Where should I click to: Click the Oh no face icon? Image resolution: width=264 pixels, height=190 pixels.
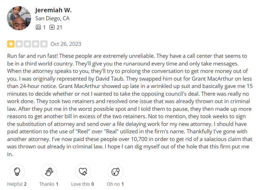pyautogui.click(x=115, y=171)
